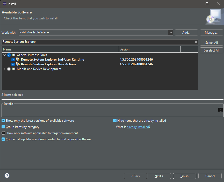The height and width of the screenshot is (182, 224).
Task: Click the Remote System Explorer User Actions feature icon
Action: [x=18, y=64]
